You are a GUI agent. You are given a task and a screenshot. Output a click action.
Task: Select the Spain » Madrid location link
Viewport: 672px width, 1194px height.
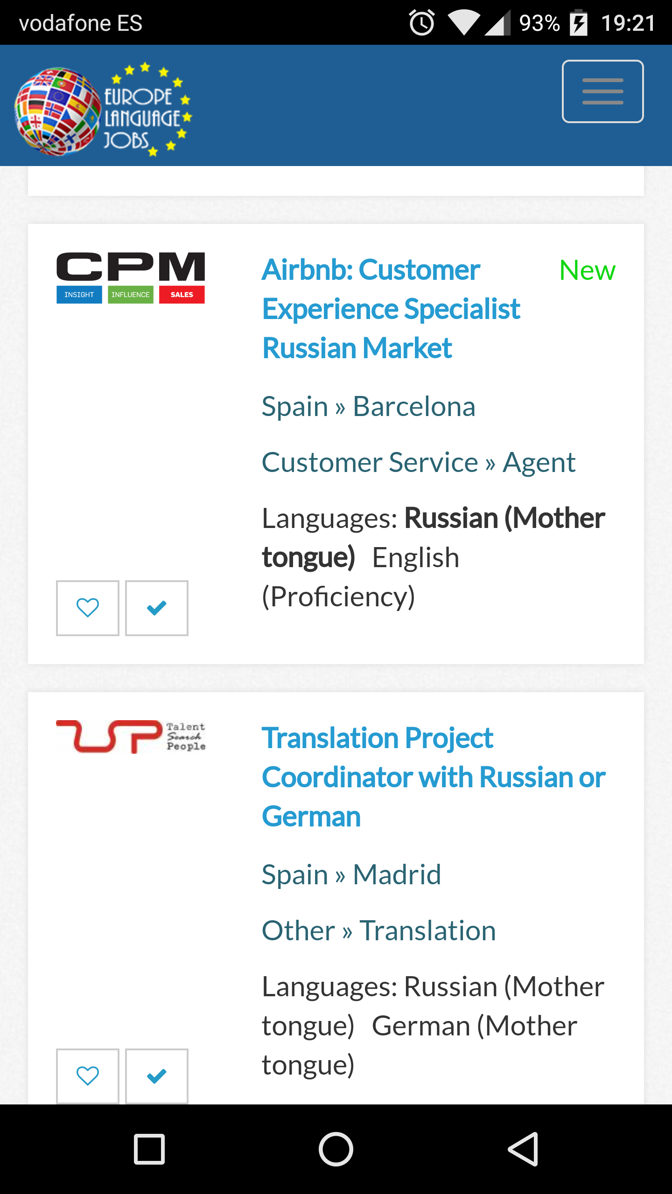tap(351, 875)
